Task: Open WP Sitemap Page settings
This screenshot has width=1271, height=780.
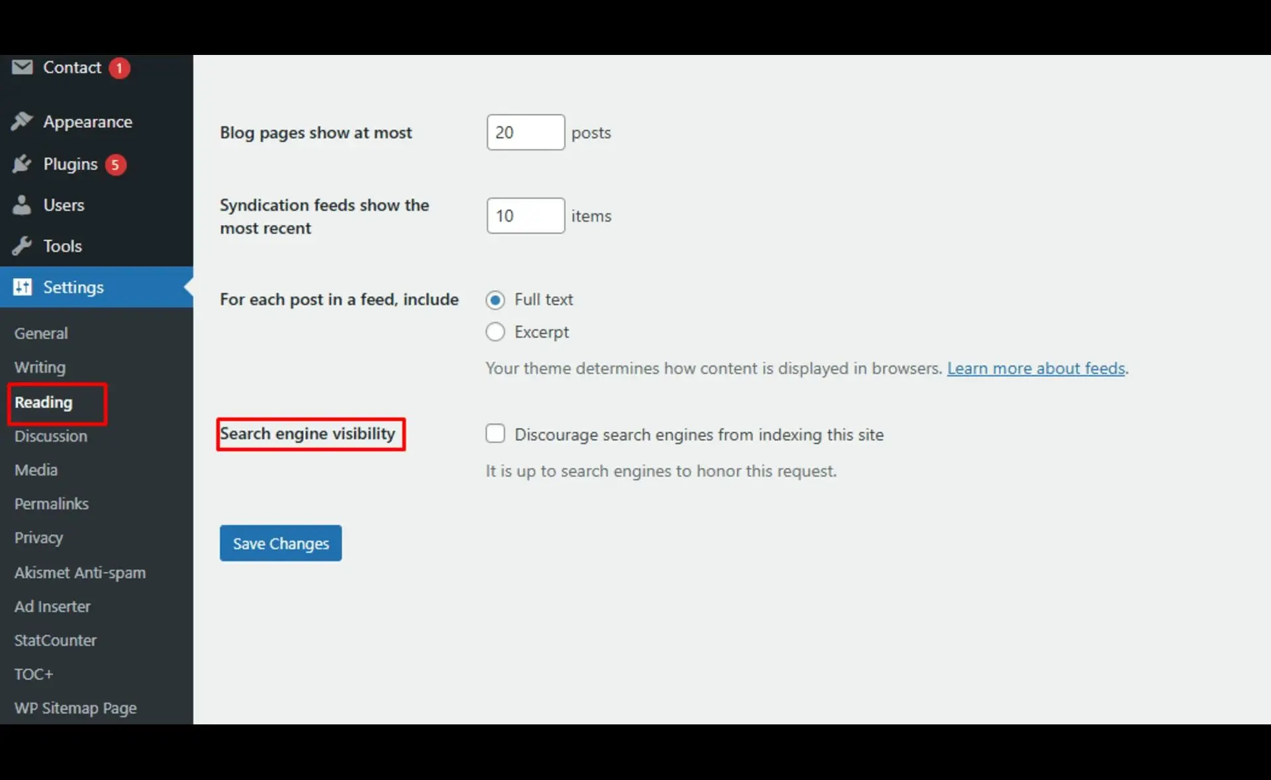Action: [x=75, y=708]
